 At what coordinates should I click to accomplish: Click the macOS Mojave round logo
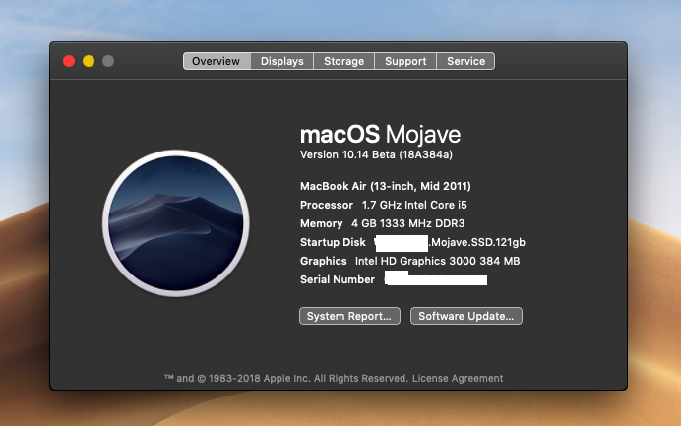pos(176,223)
